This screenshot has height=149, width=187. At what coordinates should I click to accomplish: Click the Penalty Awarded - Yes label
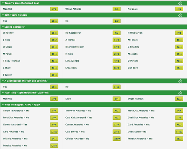(140, 139)
